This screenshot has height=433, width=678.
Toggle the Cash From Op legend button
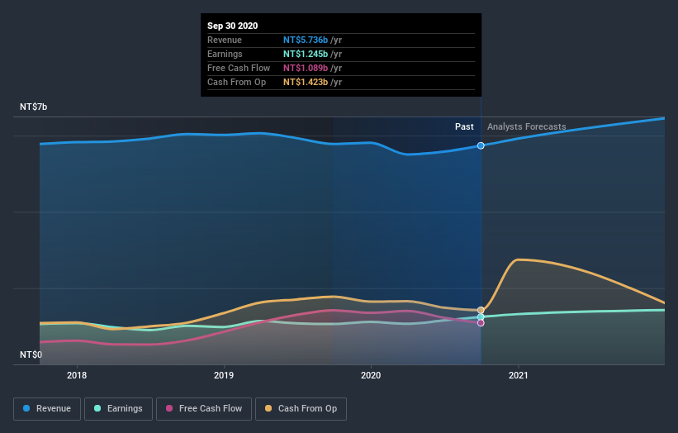[x=301, y=409]
